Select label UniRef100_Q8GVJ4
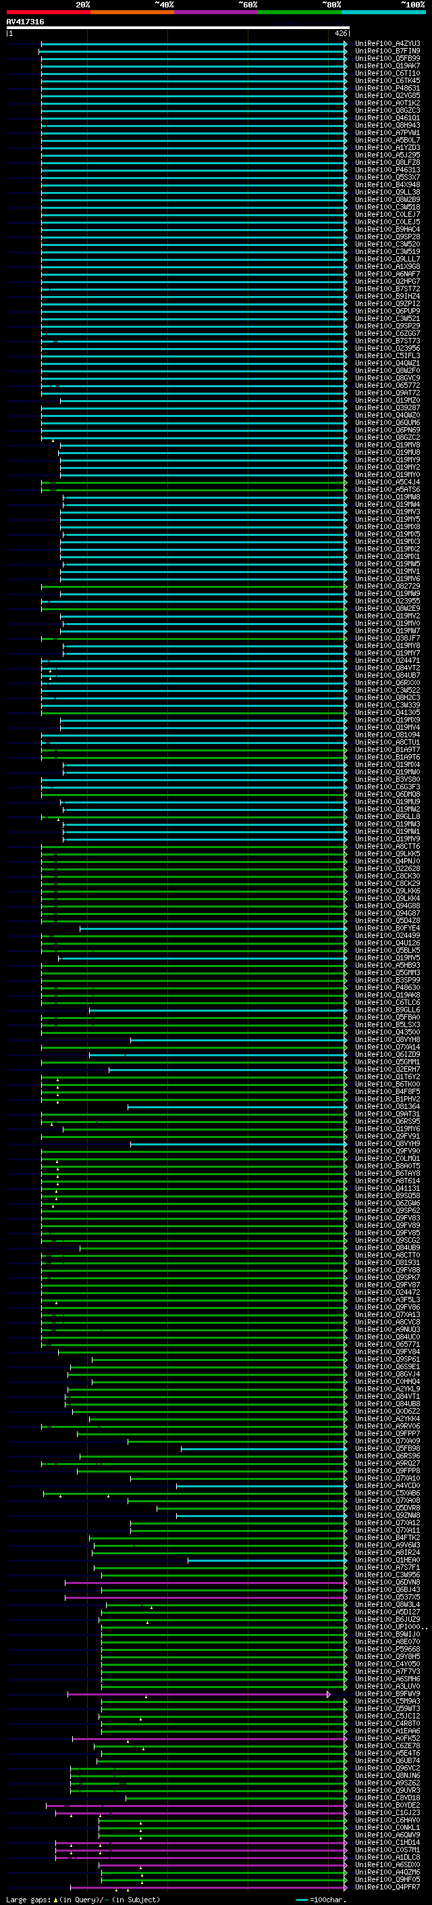 click(x=387, y=1374)
